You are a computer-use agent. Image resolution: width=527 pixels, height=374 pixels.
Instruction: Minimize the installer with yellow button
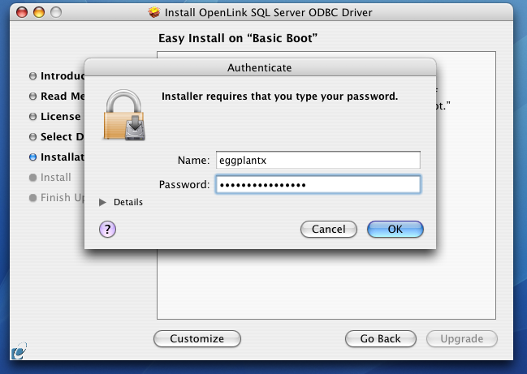pos(39,12)
